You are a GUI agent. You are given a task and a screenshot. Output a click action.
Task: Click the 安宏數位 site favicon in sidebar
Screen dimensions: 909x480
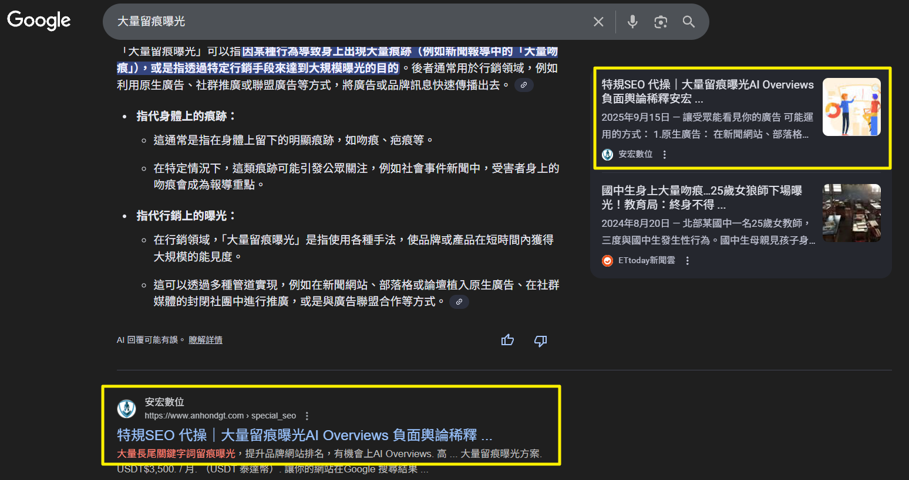click(x=607, y=154)
